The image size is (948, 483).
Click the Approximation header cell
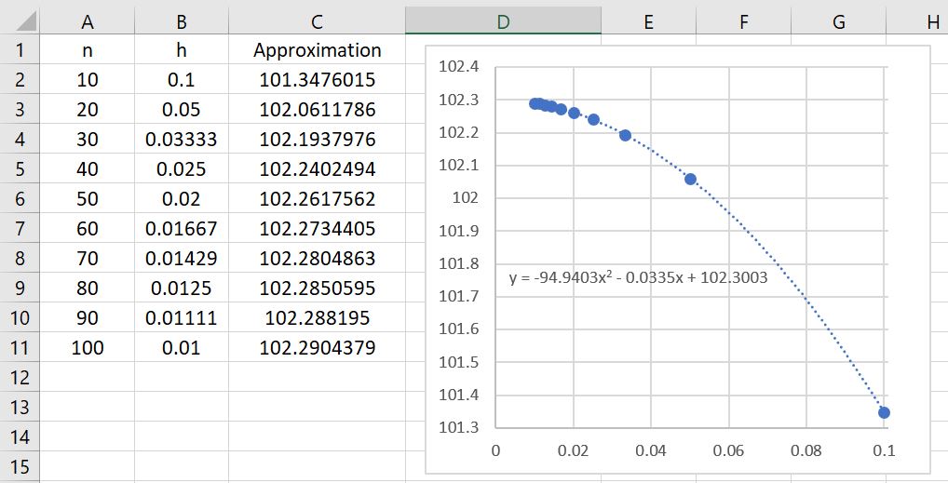pos(317,50)
